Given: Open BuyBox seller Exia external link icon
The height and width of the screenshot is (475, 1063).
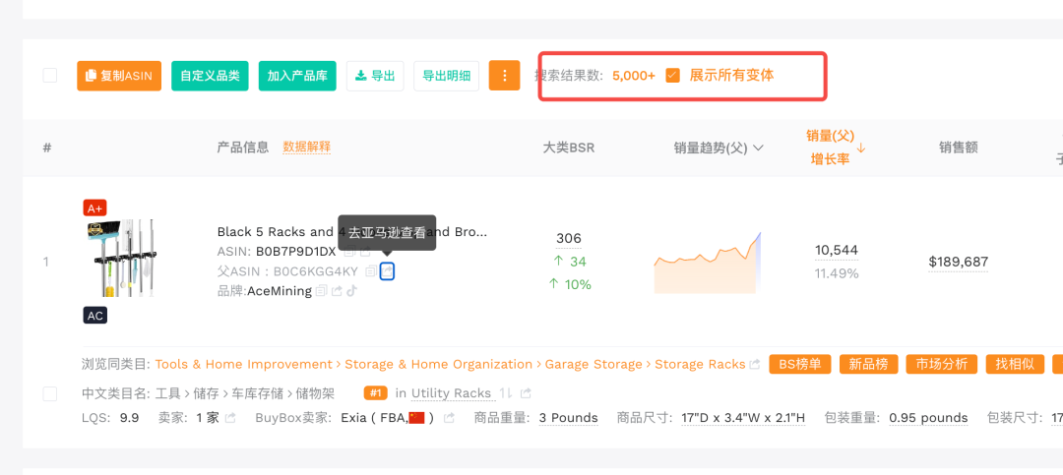Looking at the screenshot, I should point(449,418).
